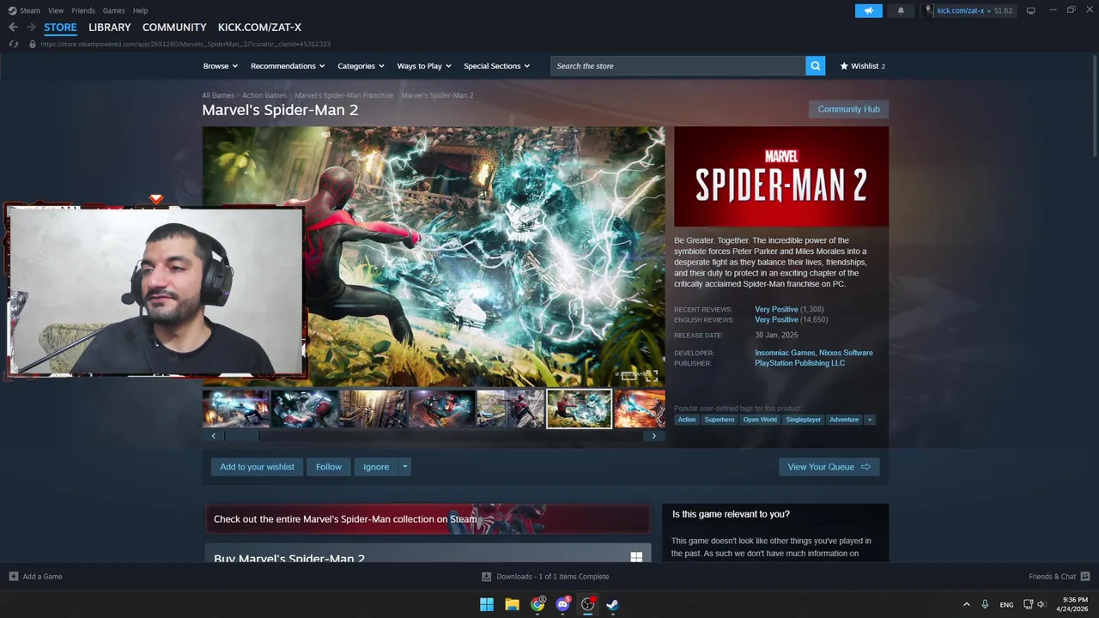Select the highlighted screenshot thumbnail

[580, 409]
